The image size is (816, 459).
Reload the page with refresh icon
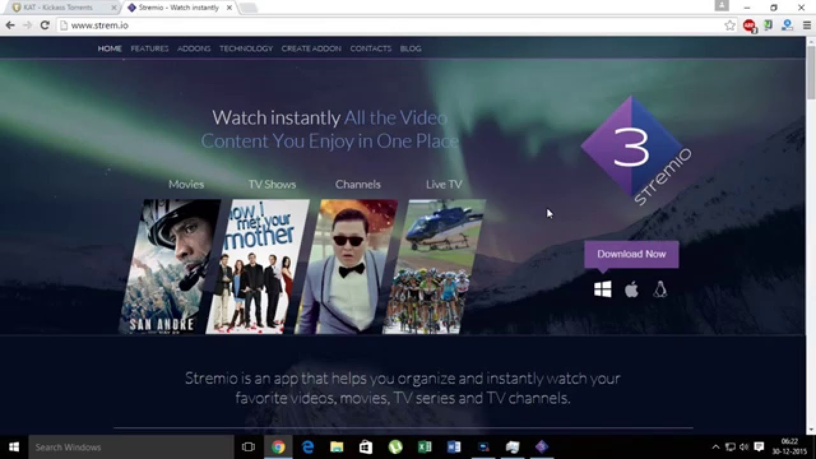[x=45, y=25]
